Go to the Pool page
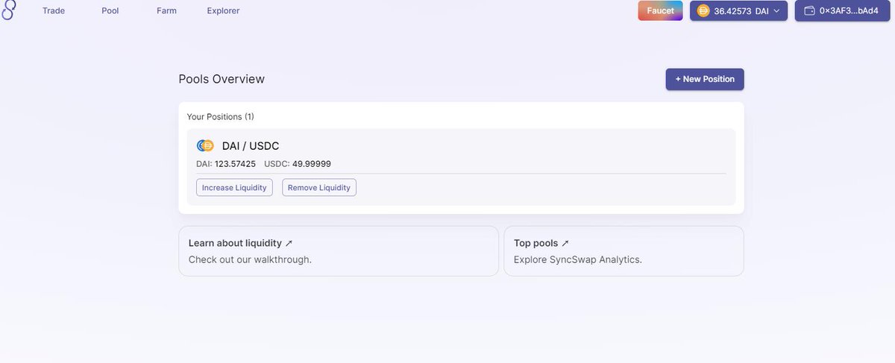This screenshot has width=895, height=363. coord(110,11)
